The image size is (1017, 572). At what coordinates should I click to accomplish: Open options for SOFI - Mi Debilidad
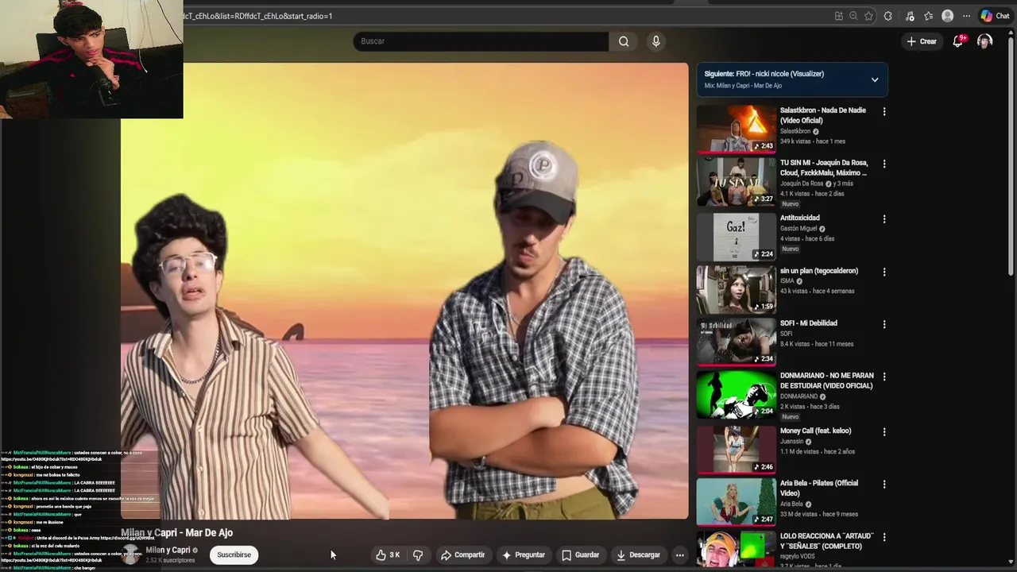coord(884,324)
